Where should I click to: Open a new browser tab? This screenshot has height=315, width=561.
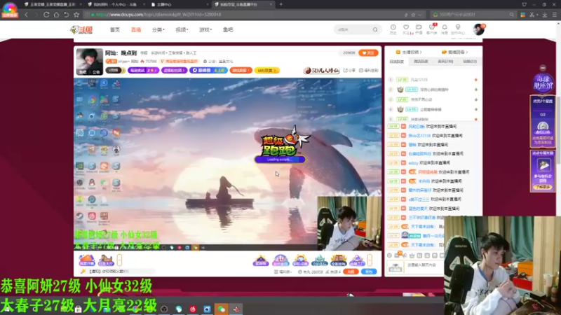point(281,4)
